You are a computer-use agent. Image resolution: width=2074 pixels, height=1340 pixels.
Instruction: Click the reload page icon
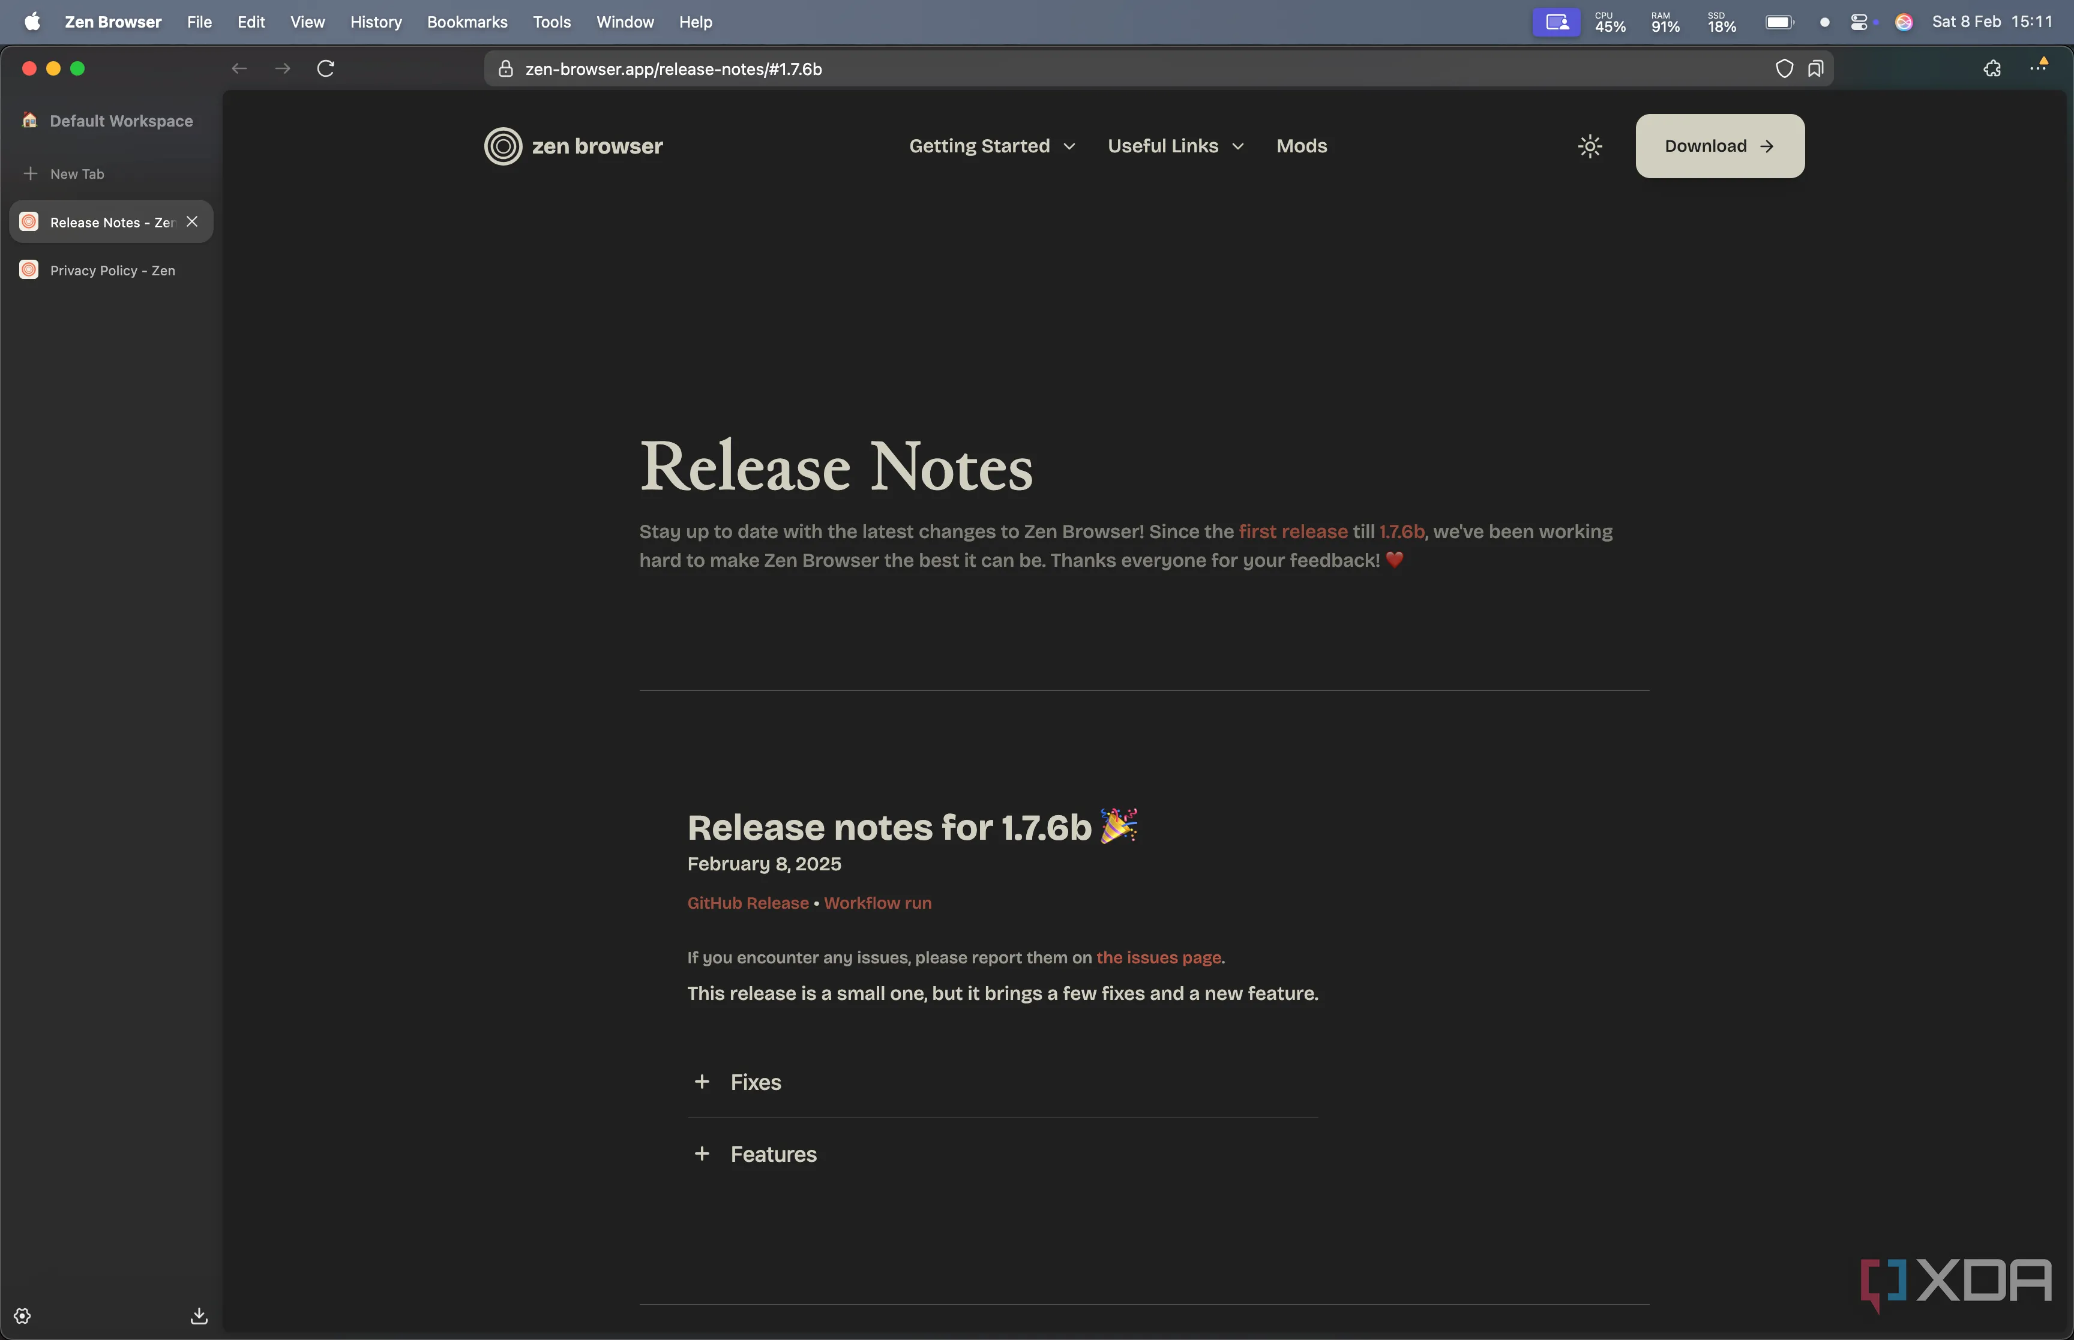[x=325, y=69]
